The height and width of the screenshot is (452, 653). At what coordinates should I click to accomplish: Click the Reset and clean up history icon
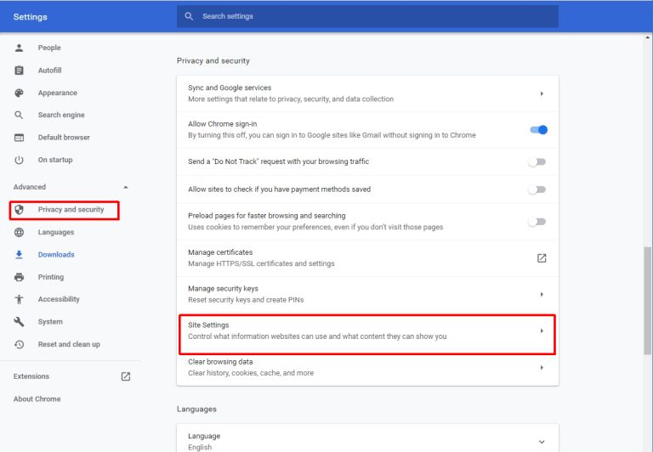click(x=20, y=344)
